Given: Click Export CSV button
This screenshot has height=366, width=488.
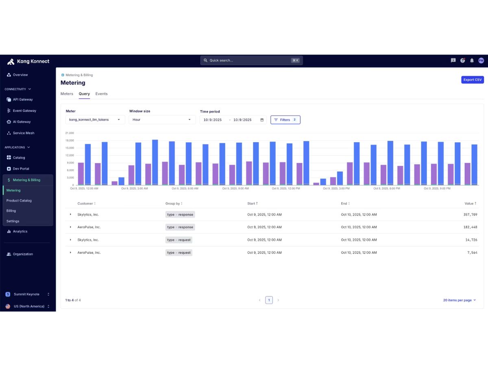Looking at the screenshot, I should click(x=473, y=80).
